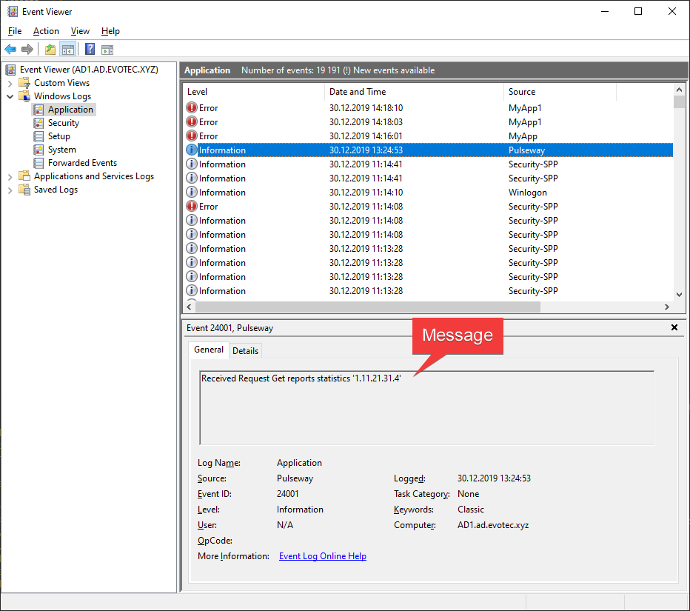
Task: Collapse the Windows Logs node
Action: (10, 96)
